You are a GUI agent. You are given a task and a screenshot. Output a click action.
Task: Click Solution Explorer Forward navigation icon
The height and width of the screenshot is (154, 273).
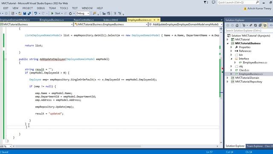pyautogui.click(x=232, y=26)
